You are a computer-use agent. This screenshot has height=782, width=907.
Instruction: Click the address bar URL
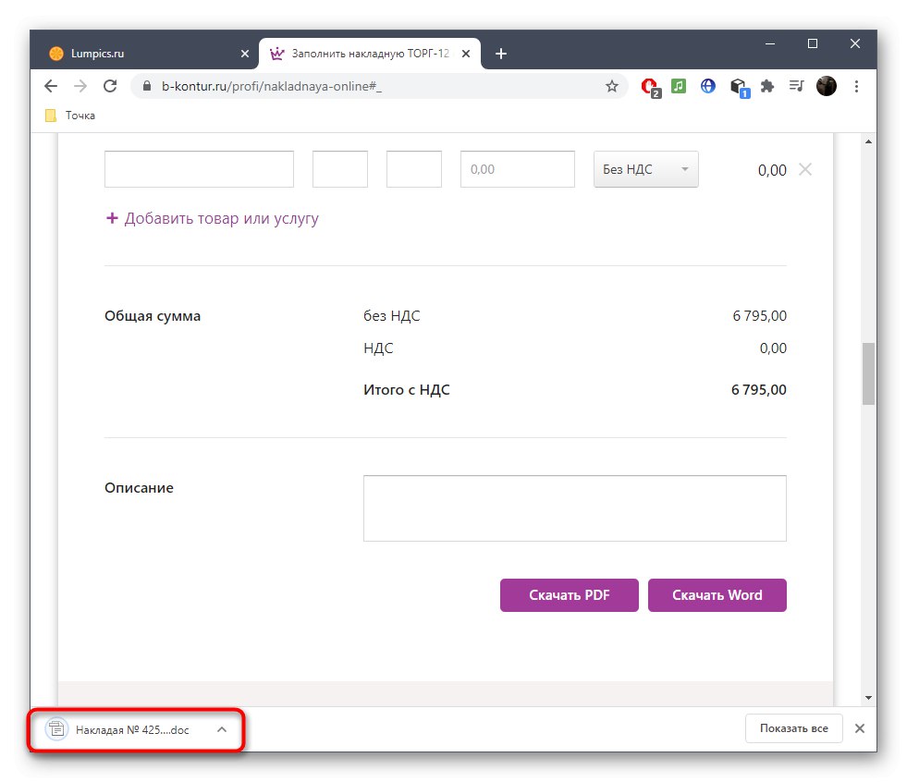272,86
